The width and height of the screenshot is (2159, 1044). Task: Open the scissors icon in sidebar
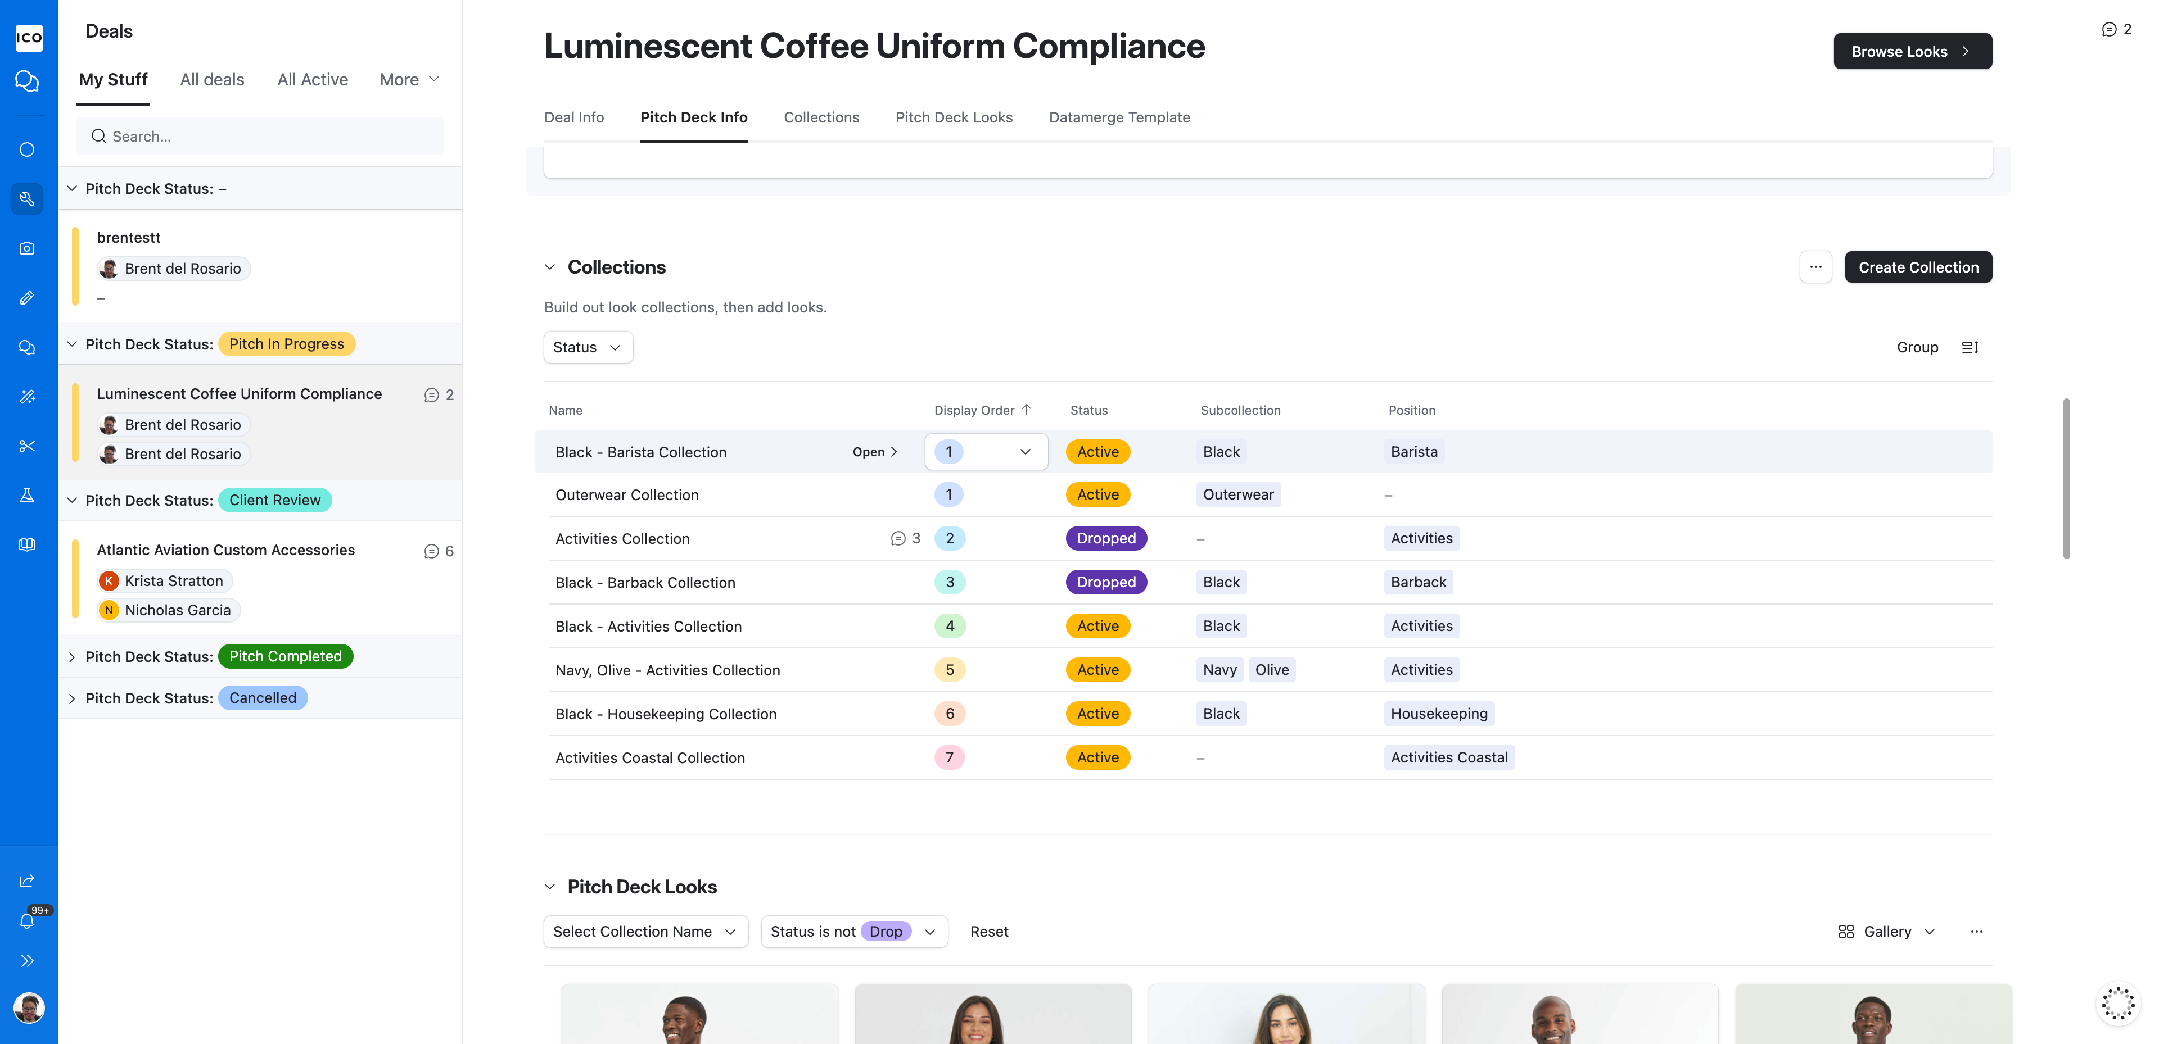point(27,446)
